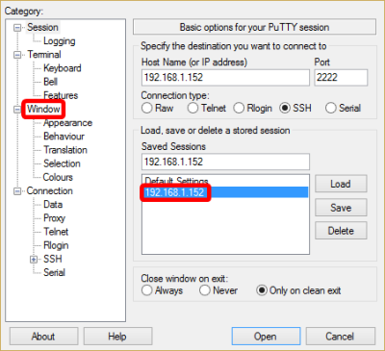The height and width of the screenshot is (351, 385).
Task: Delete the selected saved session
Action: pos(341,231)
